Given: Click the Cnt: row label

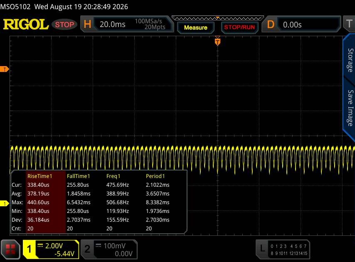Looking at the screenshot, I should pyautogui.click(x=17, y=228).
